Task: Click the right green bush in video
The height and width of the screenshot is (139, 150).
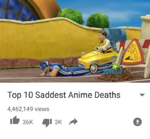Action: (x=98, y=21)
